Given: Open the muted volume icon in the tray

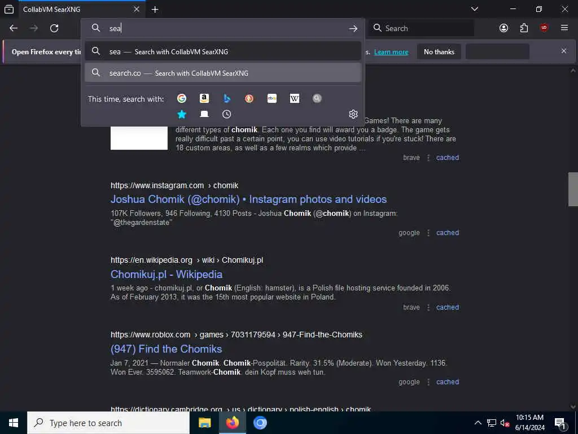Looking at the screenshot, I should click(x=505, y=423).
